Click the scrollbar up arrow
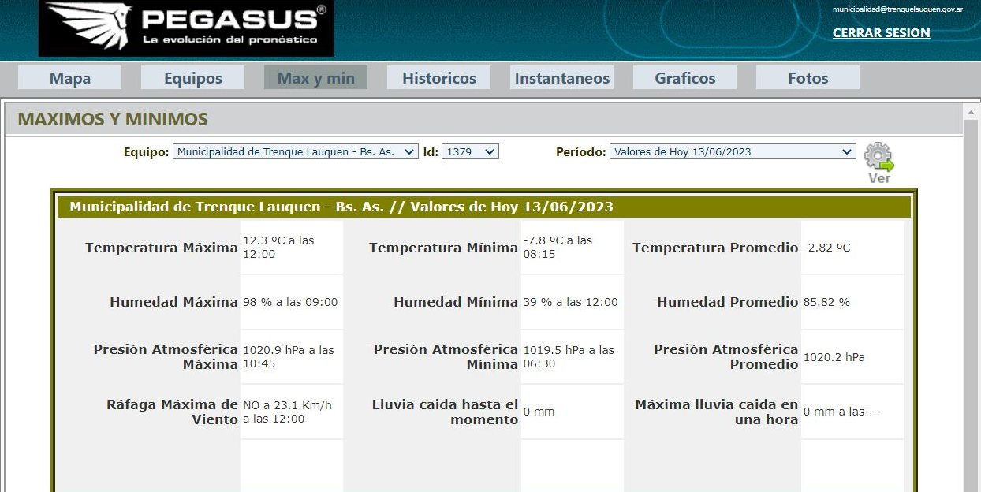The width and height of the screenshot is (981, 492). [972, 113]
